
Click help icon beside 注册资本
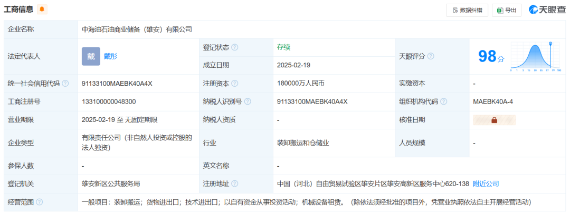pos(235,84)
